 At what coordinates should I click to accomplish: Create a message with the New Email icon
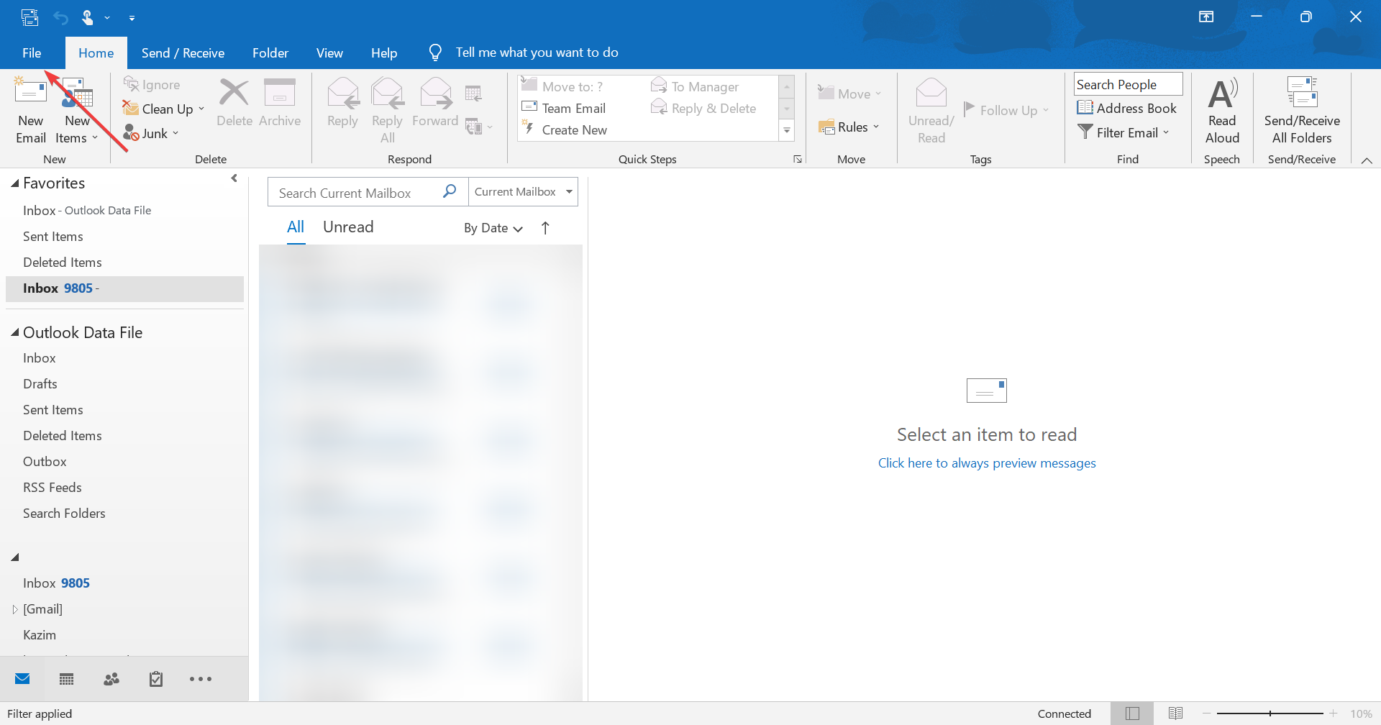point(30,108)
